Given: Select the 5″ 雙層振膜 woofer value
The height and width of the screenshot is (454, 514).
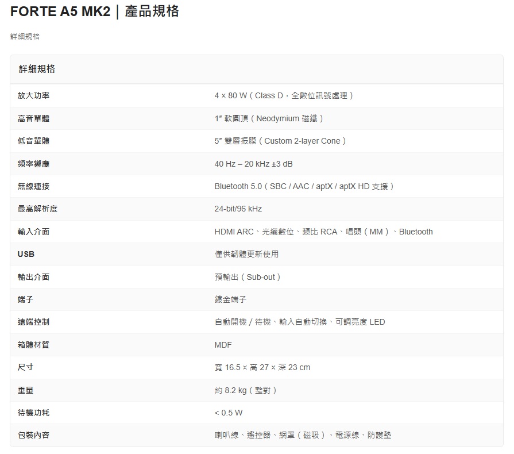Looking at the screenshot, I should click(280, 141).
